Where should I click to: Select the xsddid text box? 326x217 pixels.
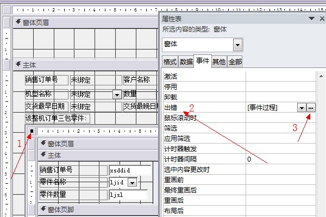130,170
